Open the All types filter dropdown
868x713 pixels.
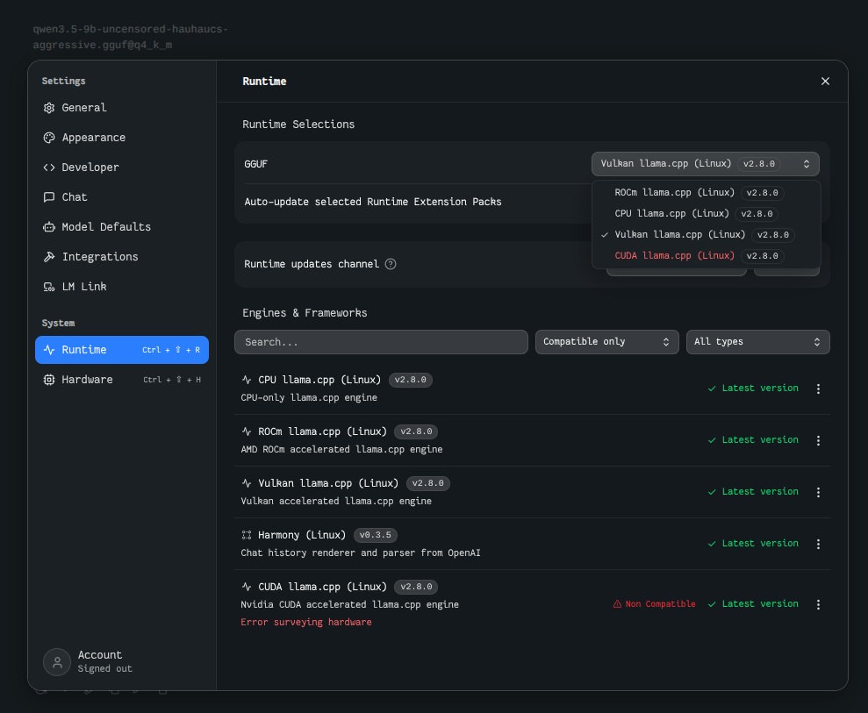click(757, 342)
